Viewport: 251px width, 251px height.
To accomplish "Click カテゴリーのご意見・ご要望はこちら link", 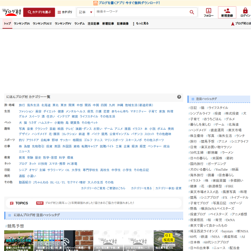I will 103,188.
